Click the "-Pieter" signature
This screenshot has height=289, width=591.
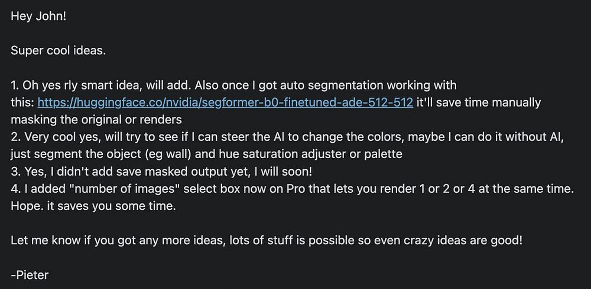30,275
